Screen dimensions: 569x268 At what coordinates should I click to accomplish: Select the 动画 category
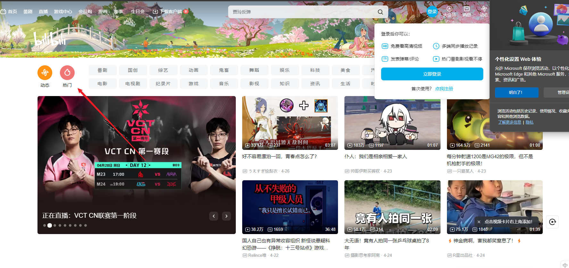tap(194, 70)
